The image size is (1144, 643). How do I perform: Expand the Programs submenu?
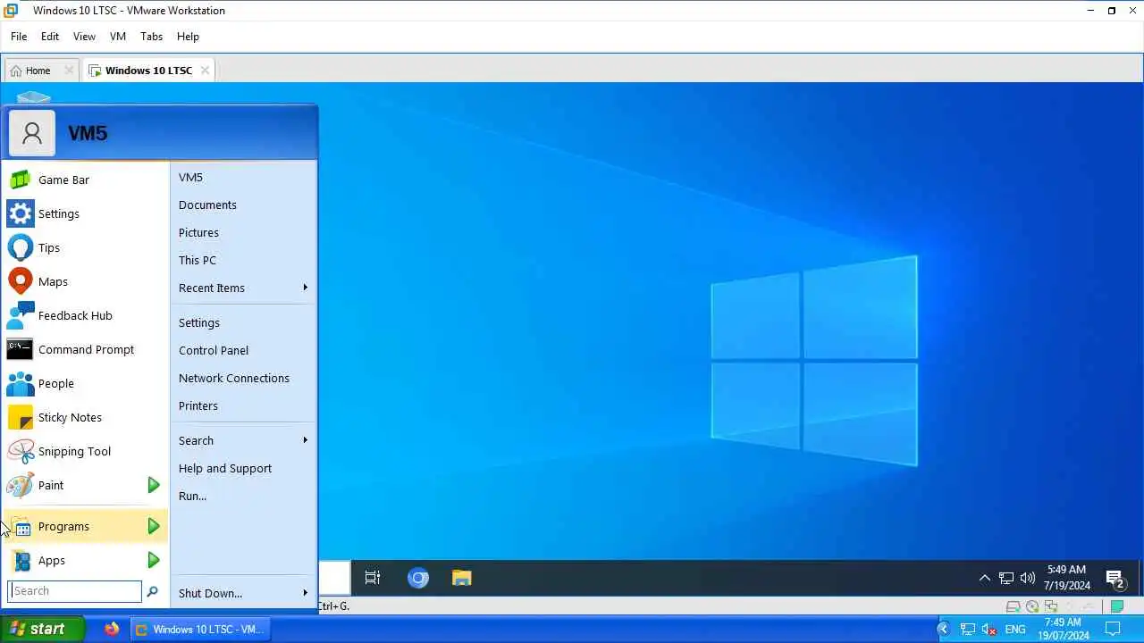(154, 526)
